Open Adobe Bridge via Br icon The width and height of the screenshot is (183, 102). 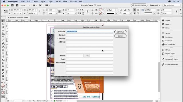coord(12,5)
